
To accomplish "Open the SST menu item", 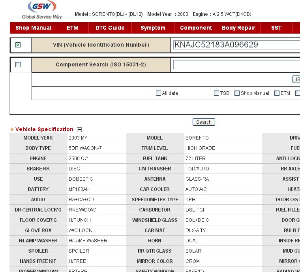I will click(276, 28).
